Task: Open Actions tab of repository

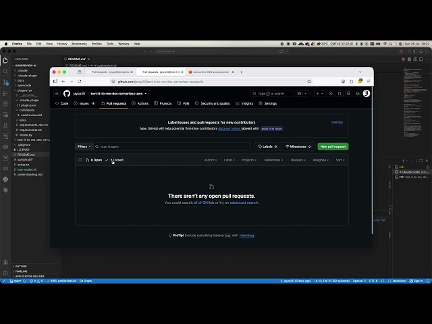Action: [140, 103]
